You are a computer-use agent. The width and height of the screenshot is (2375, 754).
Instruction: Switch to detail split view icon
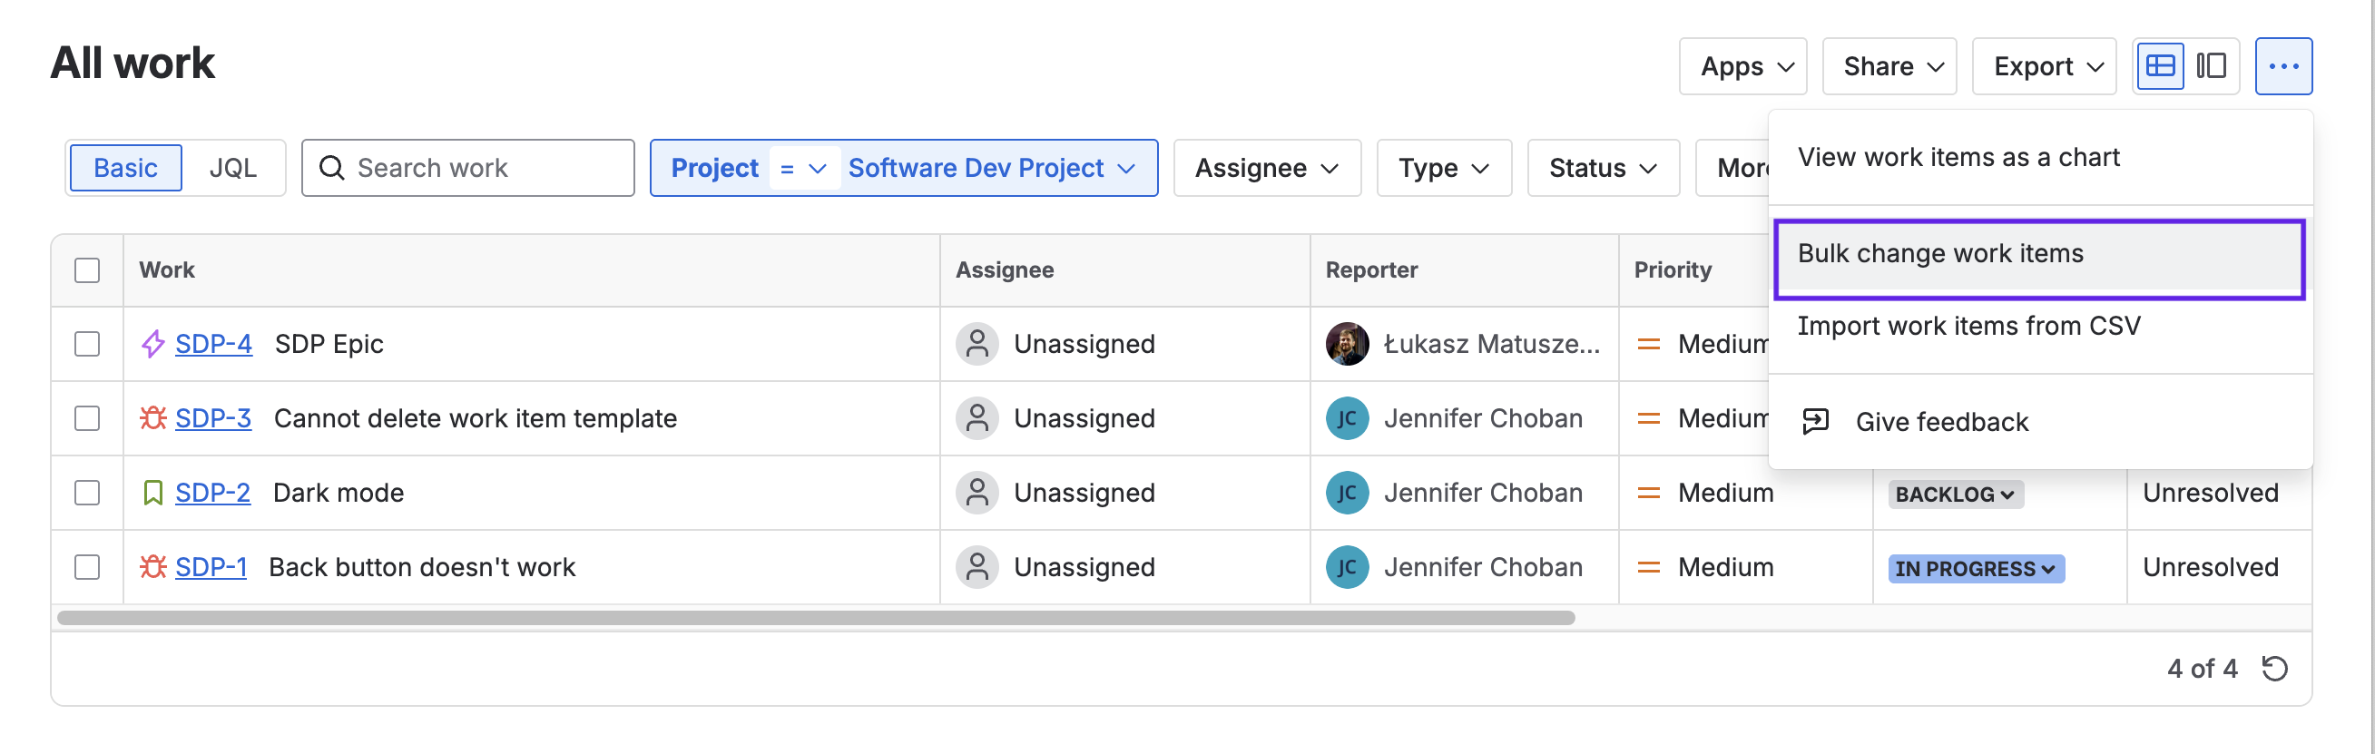(2211, 66)
